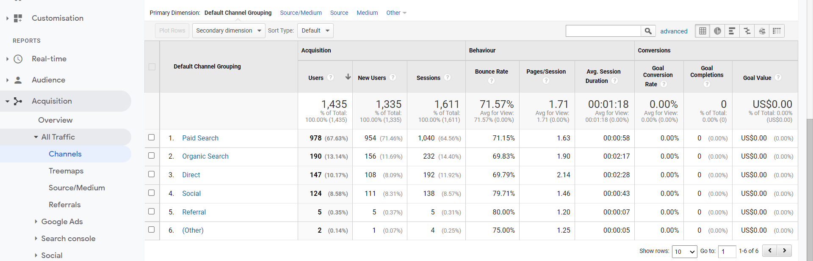
Task: Go to next page of rows
Action: coord(784,250)
